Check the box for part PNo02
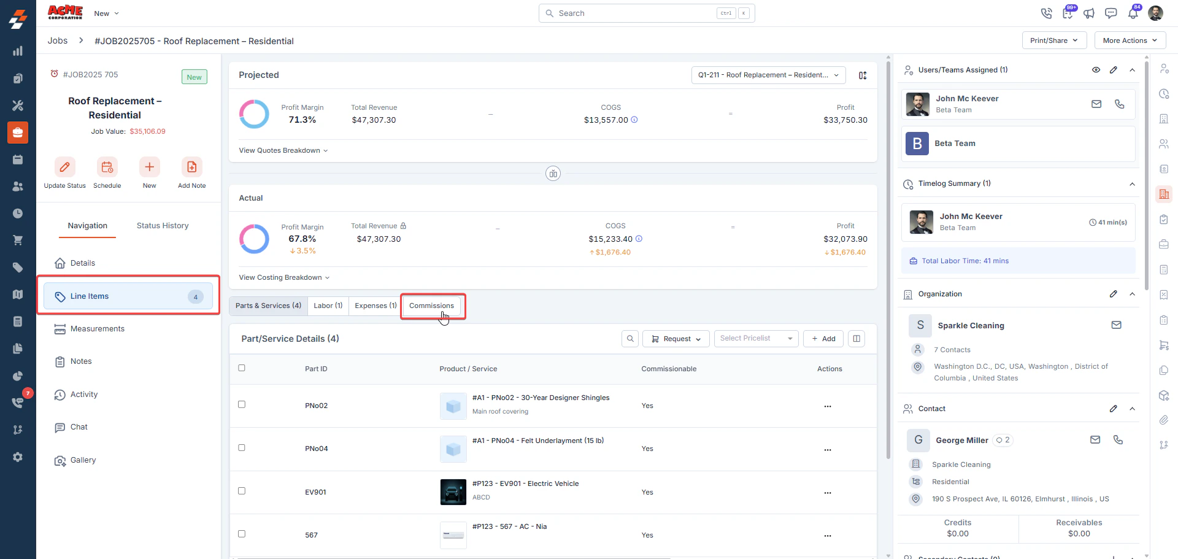The image size is (1178, 559). (242, 405)
